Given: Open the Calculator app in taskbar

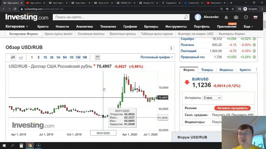Looking at the screenshot, I should (21, 145).
